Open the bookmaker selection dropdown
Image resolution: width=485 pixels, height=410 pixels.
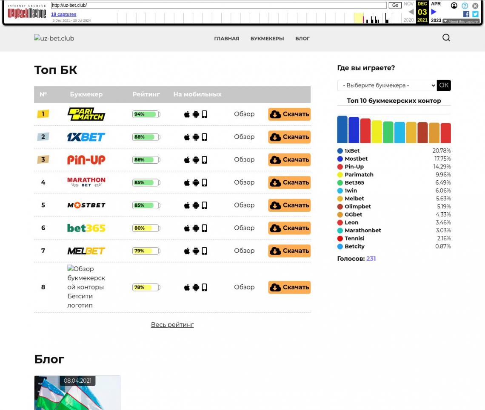[387, 85]
